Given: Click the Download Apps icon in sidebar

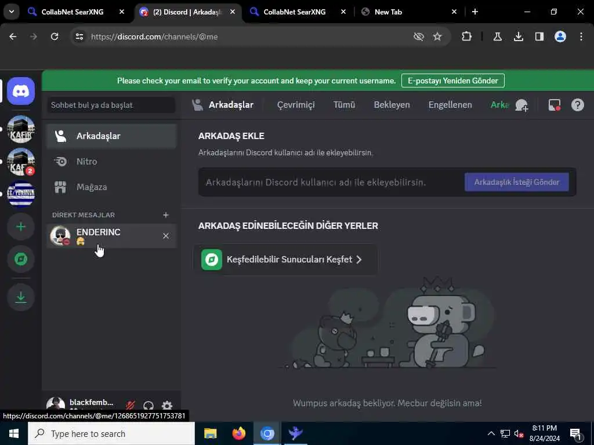Looking at the screenshot, I should 21,297.
